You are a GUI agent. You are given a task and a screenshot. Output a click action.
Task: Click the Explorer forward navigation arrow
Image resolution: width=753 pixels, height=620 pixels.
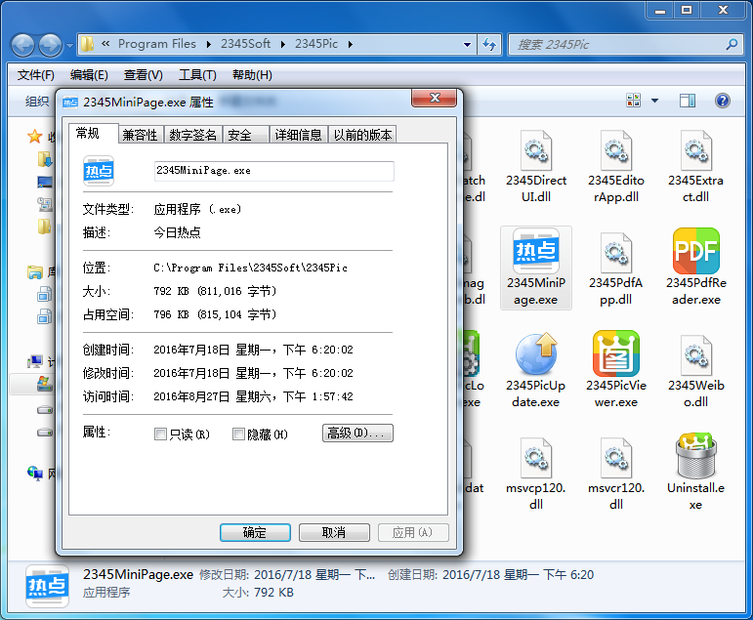click(51, 45)
